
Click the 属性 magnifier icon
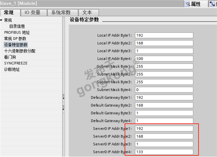pyautogui.click(x=187, y=4)
